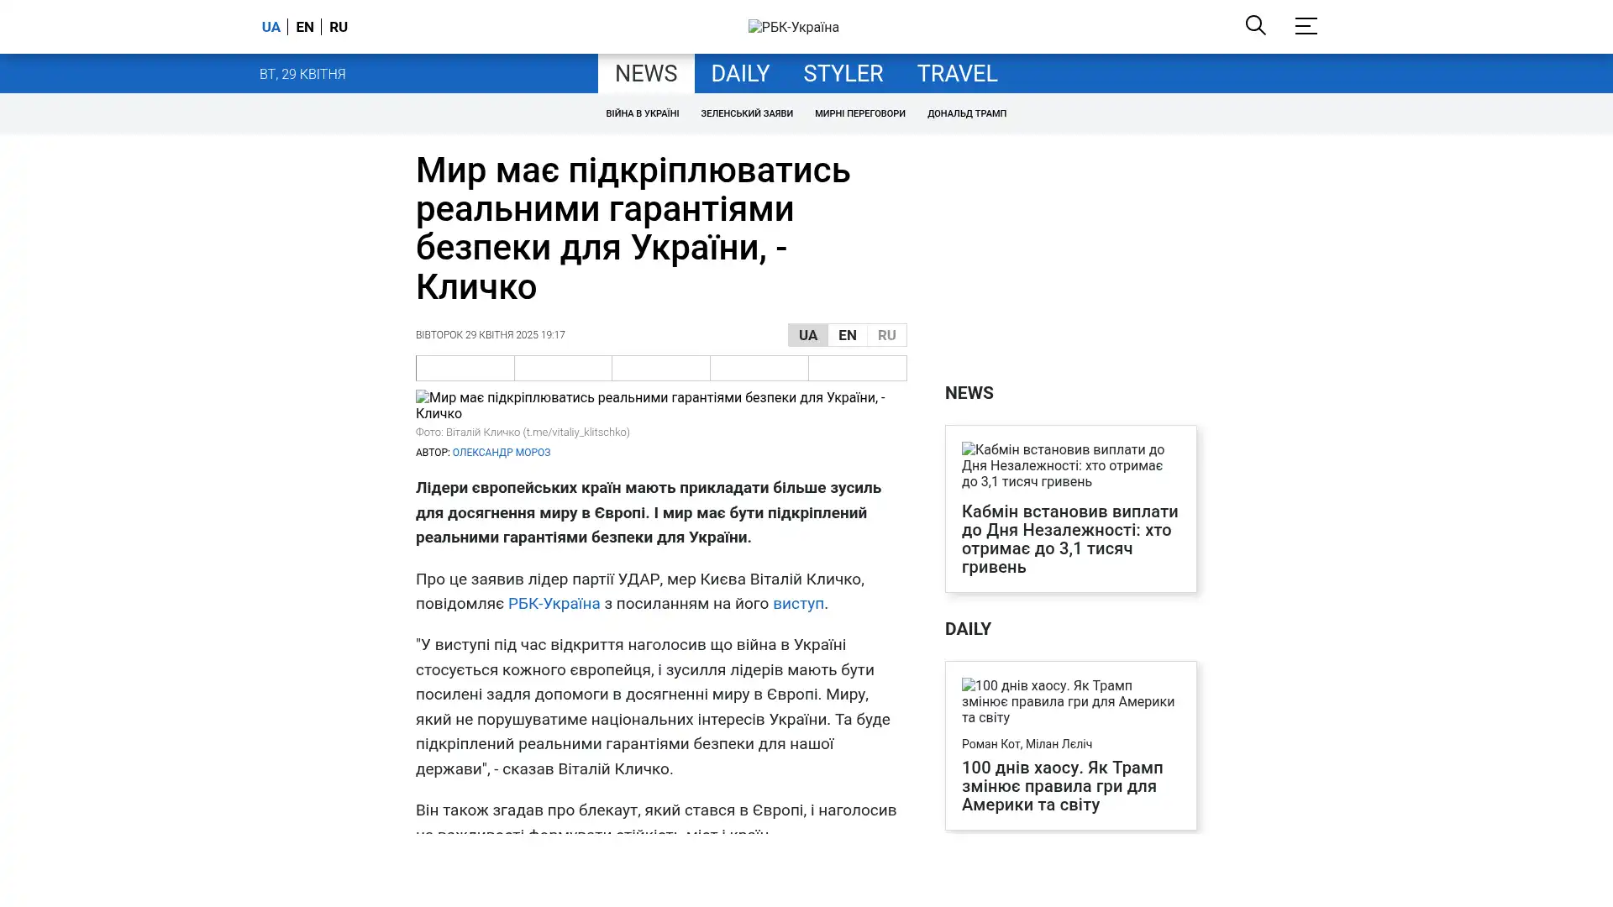Go to the TRAVEL section tab

tap(956, 74)
